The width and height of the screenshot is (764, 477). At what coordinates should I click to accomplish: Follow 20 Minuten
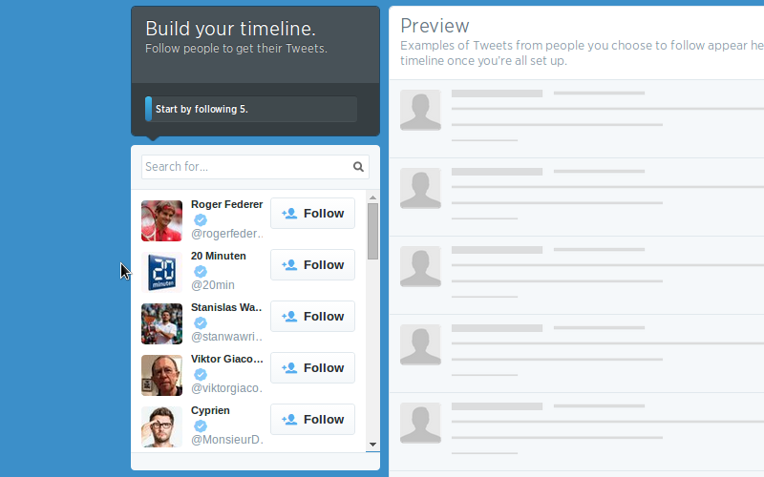313,265
